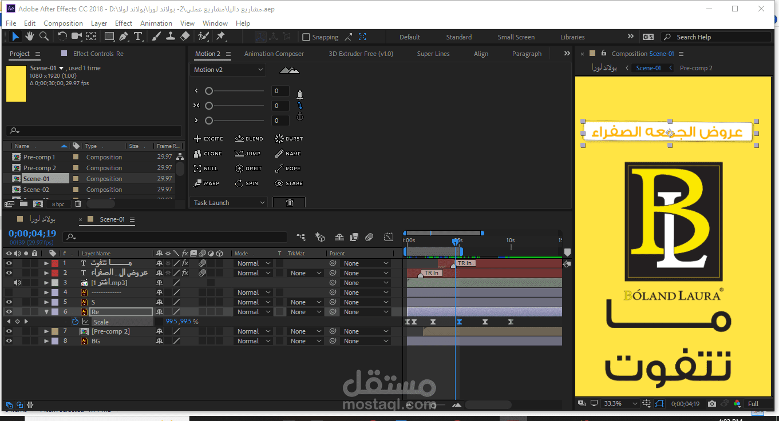Click the CLONE tool in Motion 2

click(208, 154)
